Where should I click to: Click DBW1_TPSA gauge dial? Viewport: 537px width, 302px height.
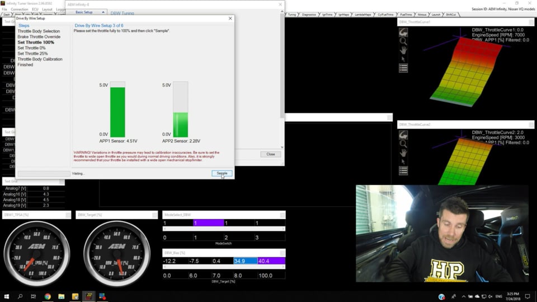[37, 254]
